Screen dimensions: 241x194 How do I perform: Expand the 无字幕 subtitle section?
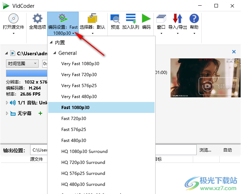click(x=7, y=113)
